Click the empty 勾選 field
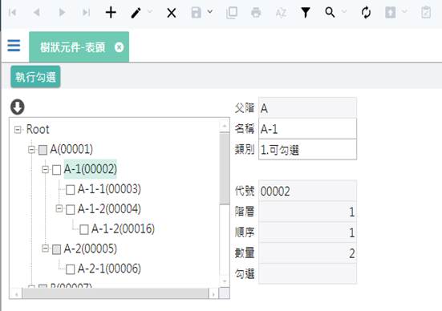The height and width of the screenshot is (311, 442). 307,273
